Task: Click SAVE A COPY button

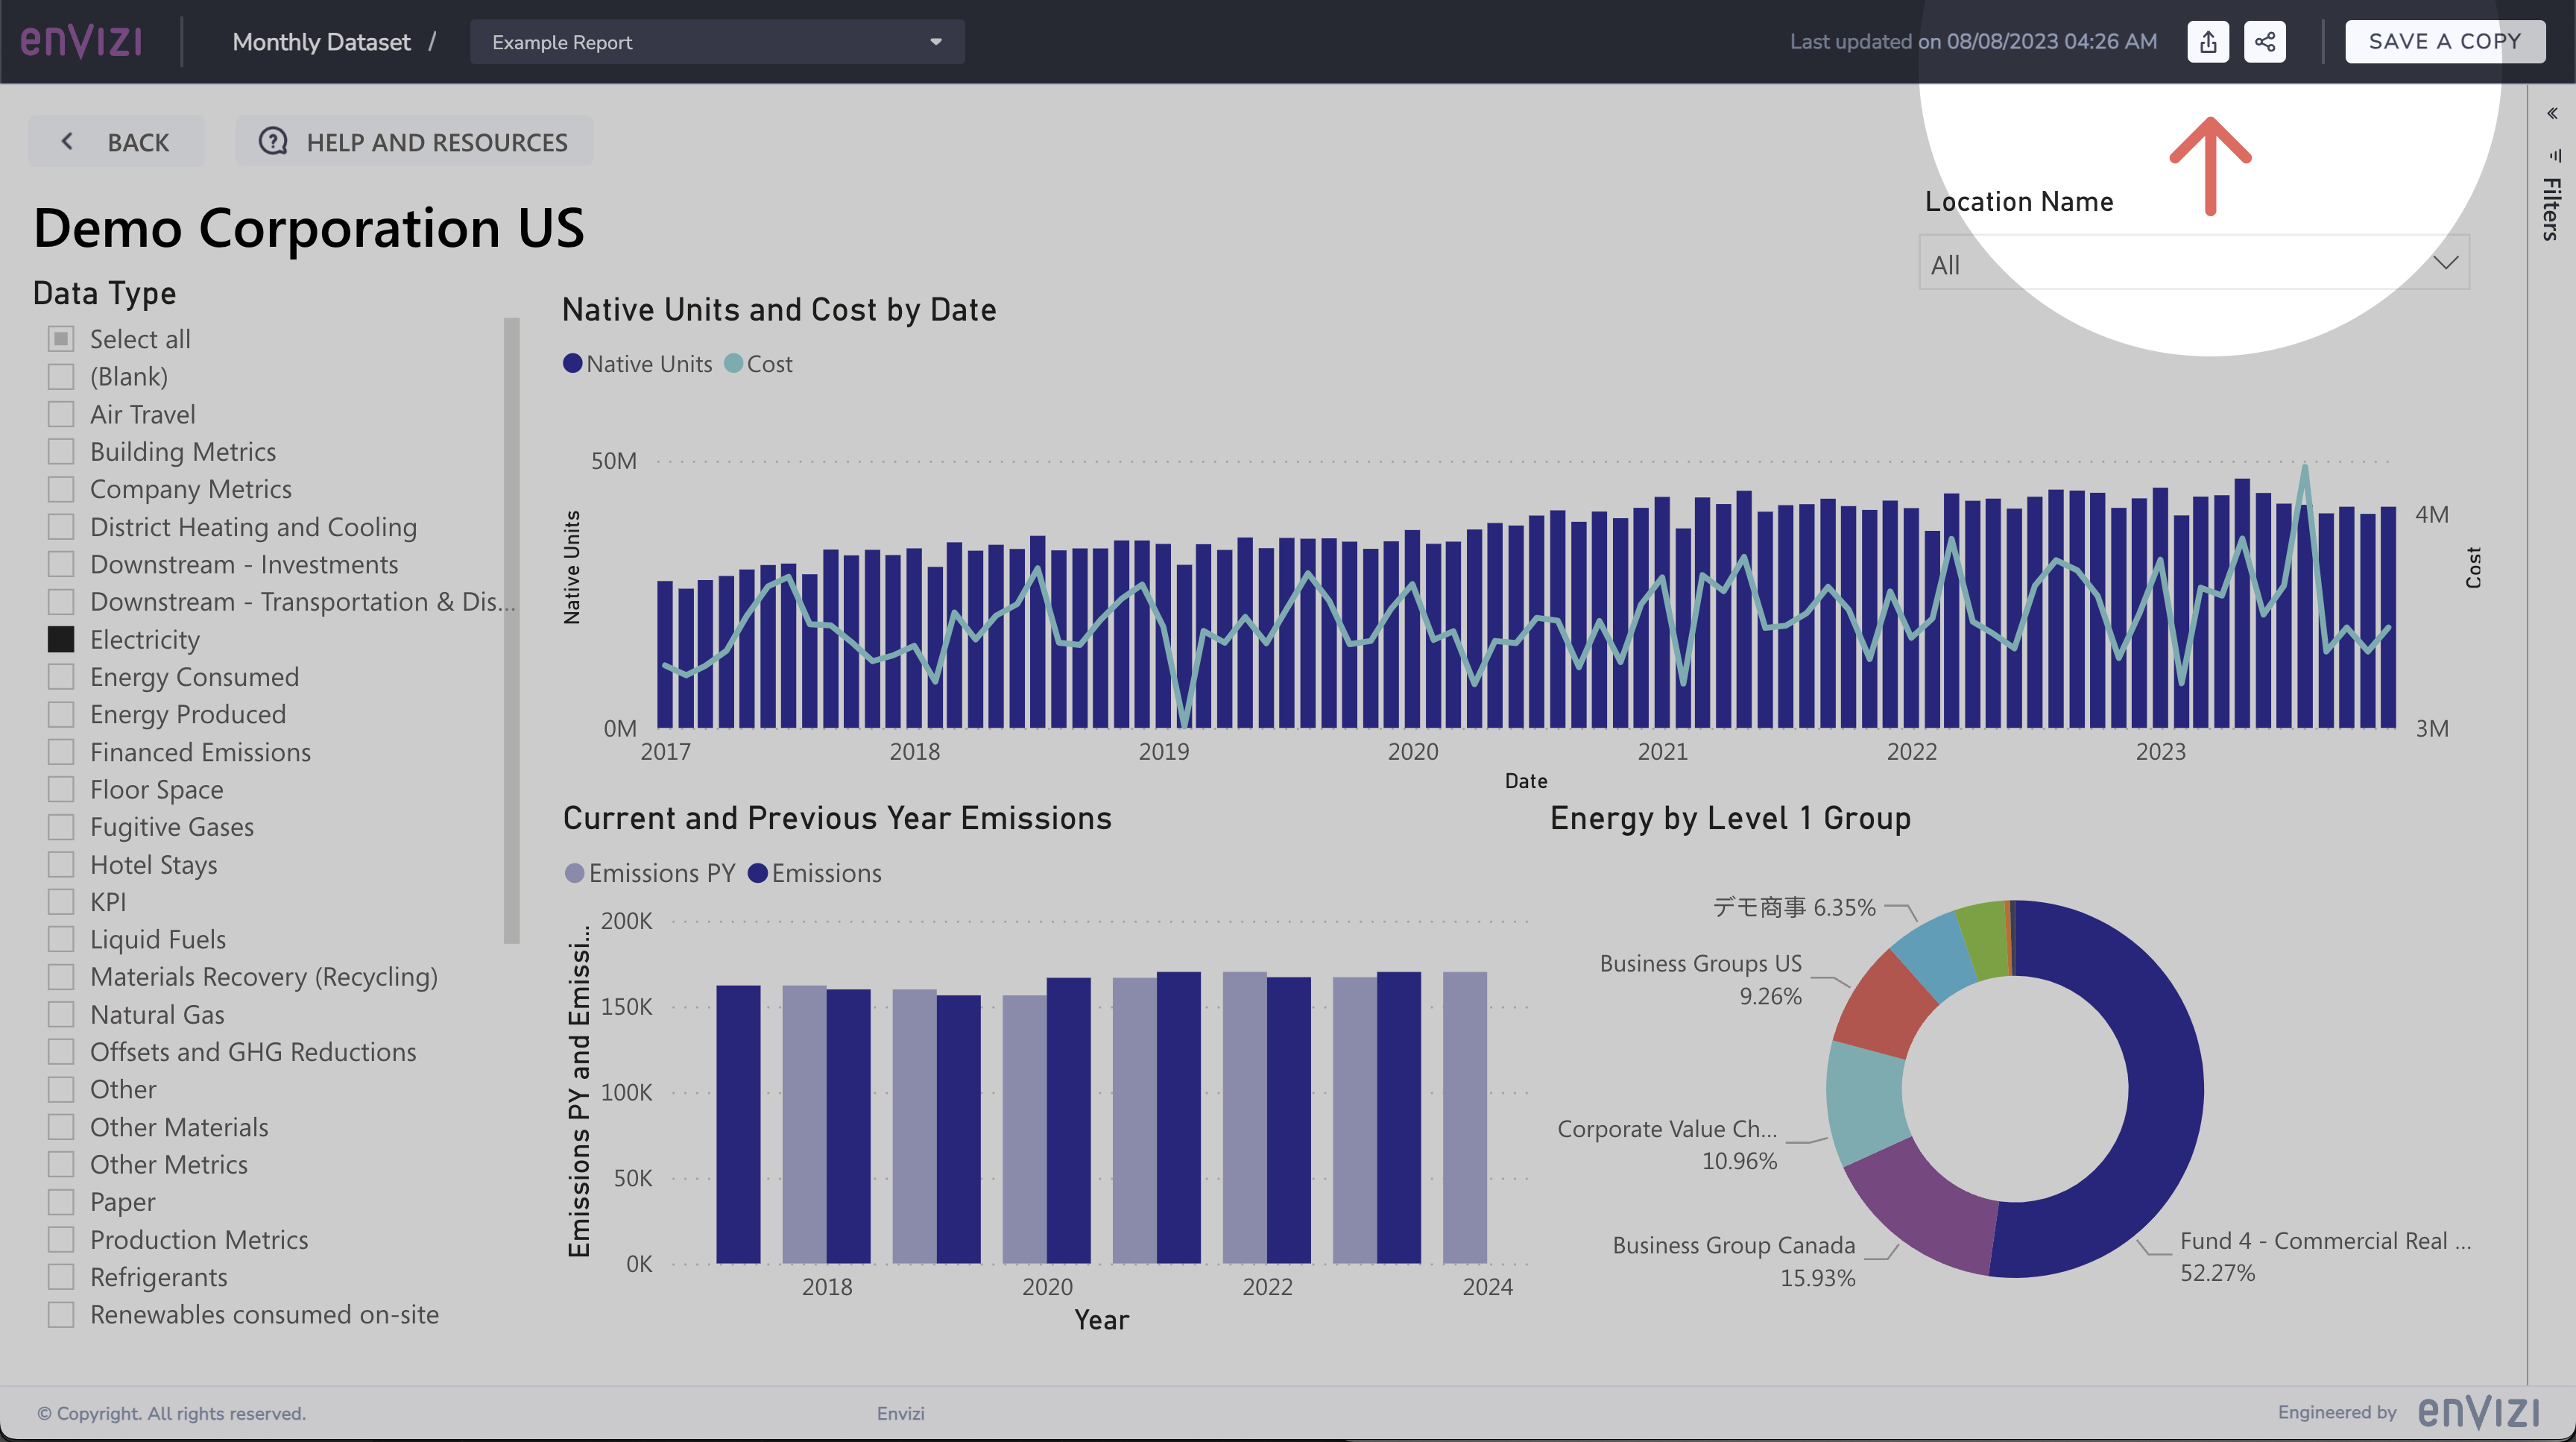Action: point(2445,42)
